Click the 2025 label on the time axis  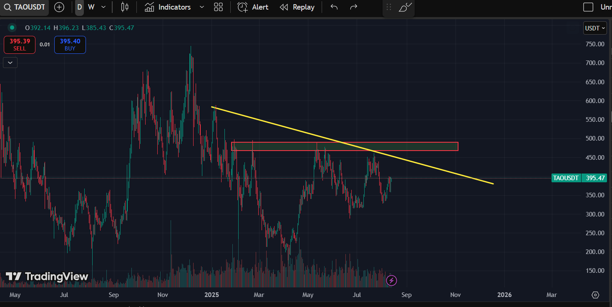pyautogui.click(x=212, y=295)
